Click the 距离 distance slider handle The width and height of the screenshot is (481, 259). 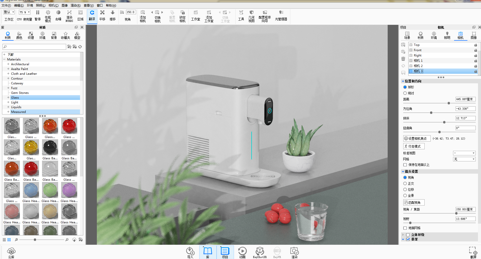pyautogui.click(x=449, y=103)
